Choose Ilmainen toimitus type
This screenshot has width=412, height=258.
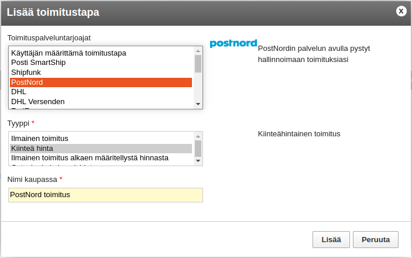click(101, 139)
